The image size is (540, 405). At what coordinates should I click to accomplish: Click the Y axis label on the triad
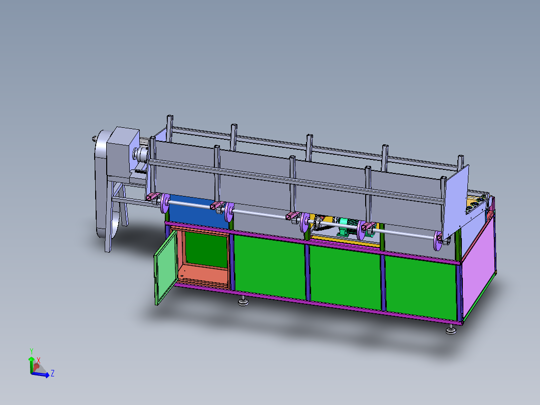(x=32, y=351)
